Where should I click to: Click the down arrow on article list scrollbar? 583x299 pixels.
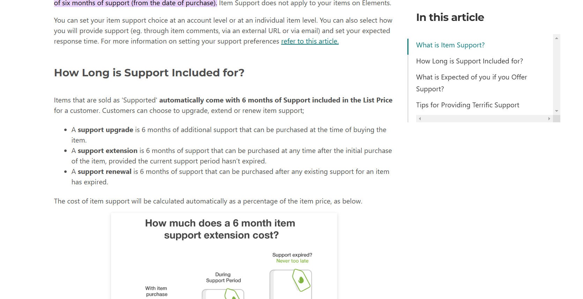tap(556, 111)
